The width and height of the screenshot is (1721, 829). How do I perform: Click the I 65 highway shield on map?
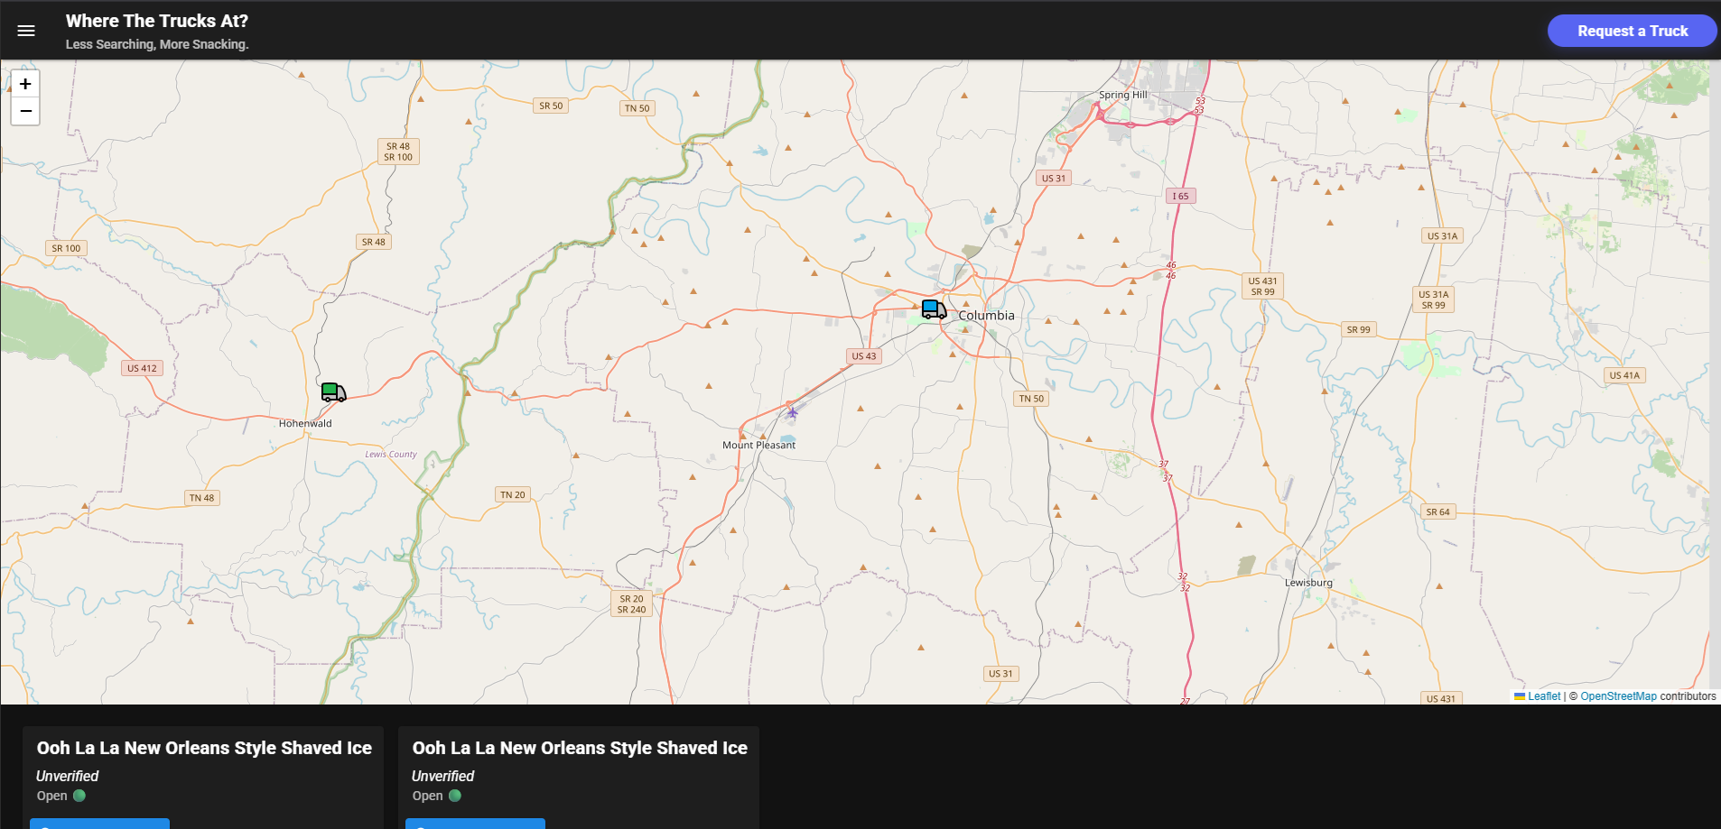(1180, 196)
